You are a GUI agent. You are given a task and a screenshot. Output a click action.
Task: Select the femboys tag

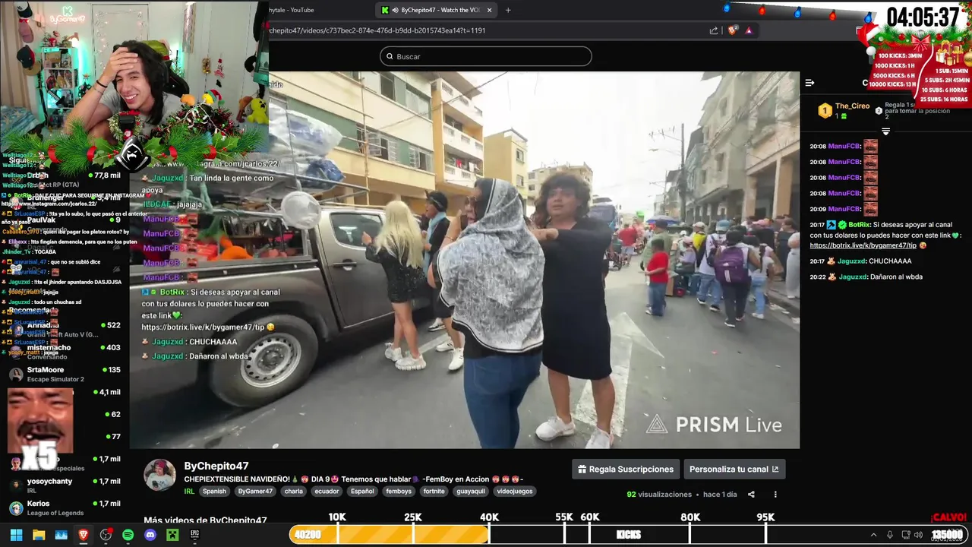point(399,492)
